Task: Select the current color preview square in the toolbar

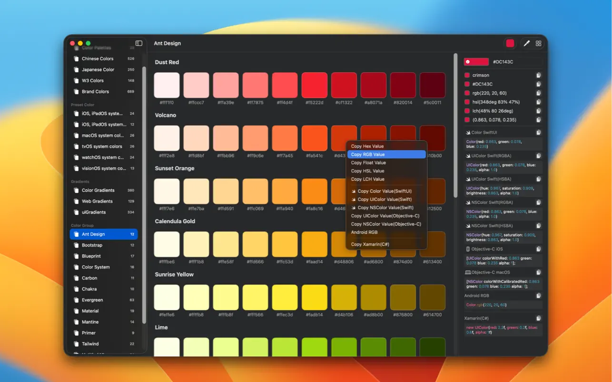Action: [510, 43]
